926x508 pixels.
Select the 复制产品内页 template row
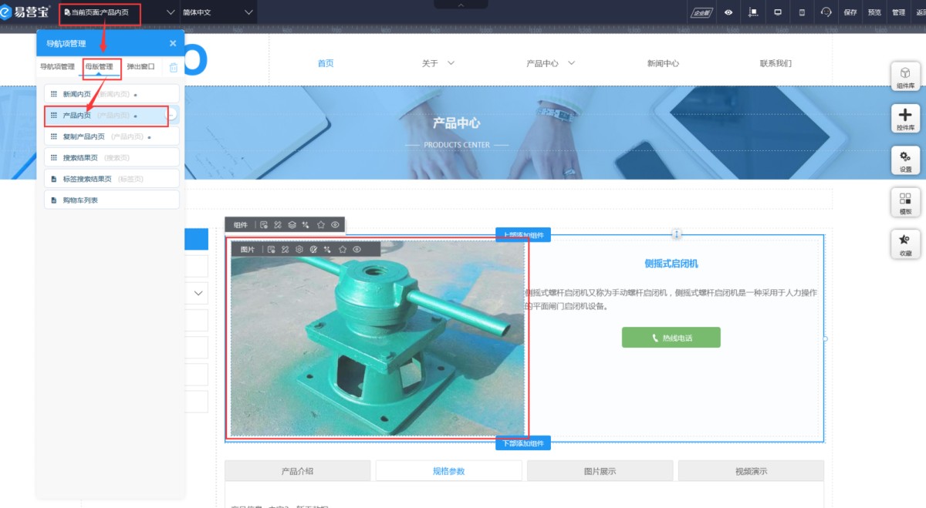(x=111, y=136)
